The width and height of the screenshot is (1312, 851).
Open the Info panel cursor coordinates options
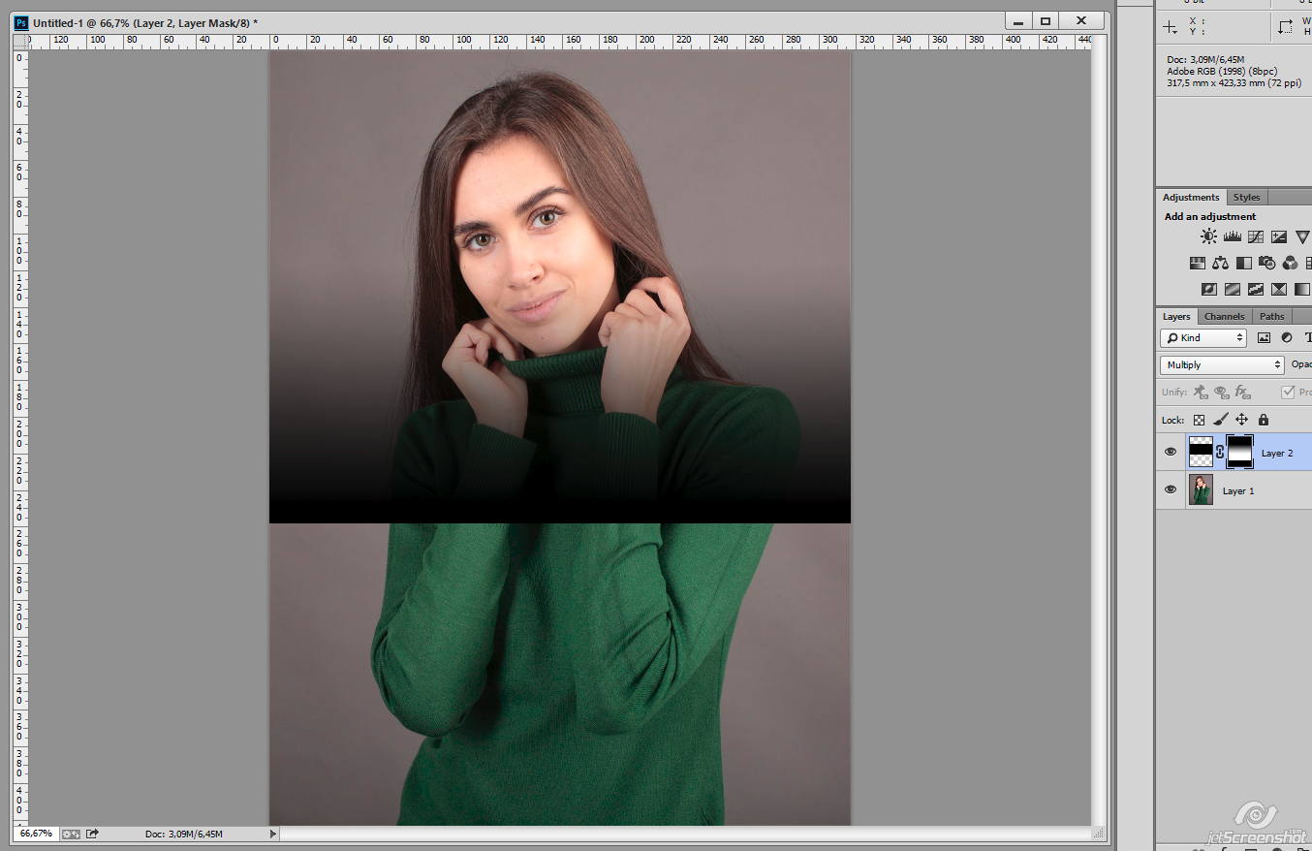click(x=1171, y=26)
